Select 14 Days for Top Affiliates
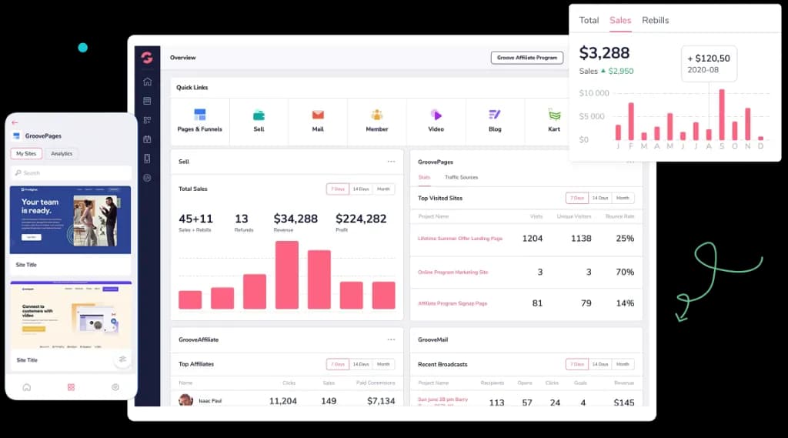Viewport: 788px width, 438px height. click(361, 364)
